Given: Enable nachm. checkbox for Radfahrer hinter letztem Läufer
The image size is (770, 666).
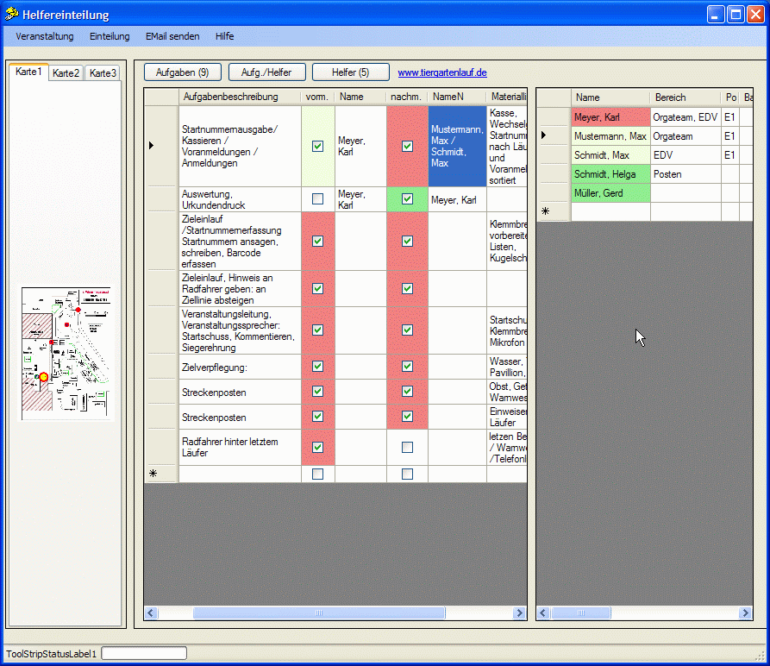Looking at the screenshot, I should click(407, 447).
